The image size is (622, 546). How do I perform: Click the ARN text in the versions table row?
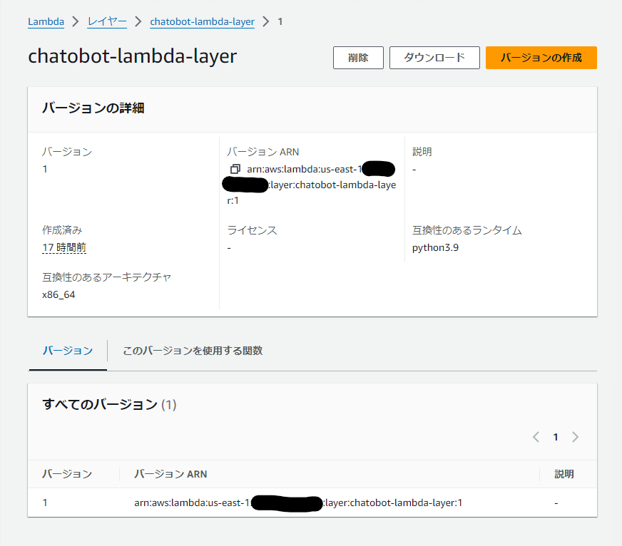pyautogui.click(x=298, y=503)
